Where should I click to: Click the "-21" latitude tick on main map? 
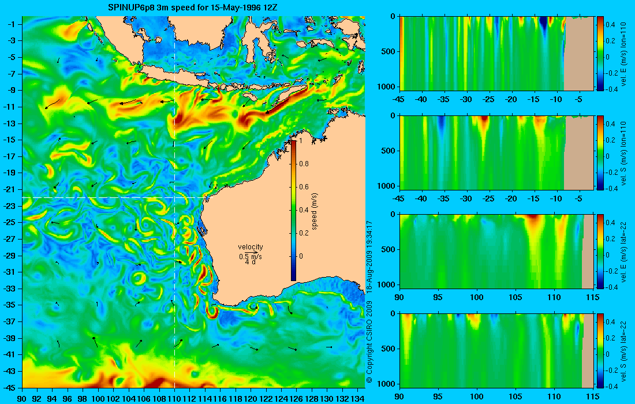[10, 189]
